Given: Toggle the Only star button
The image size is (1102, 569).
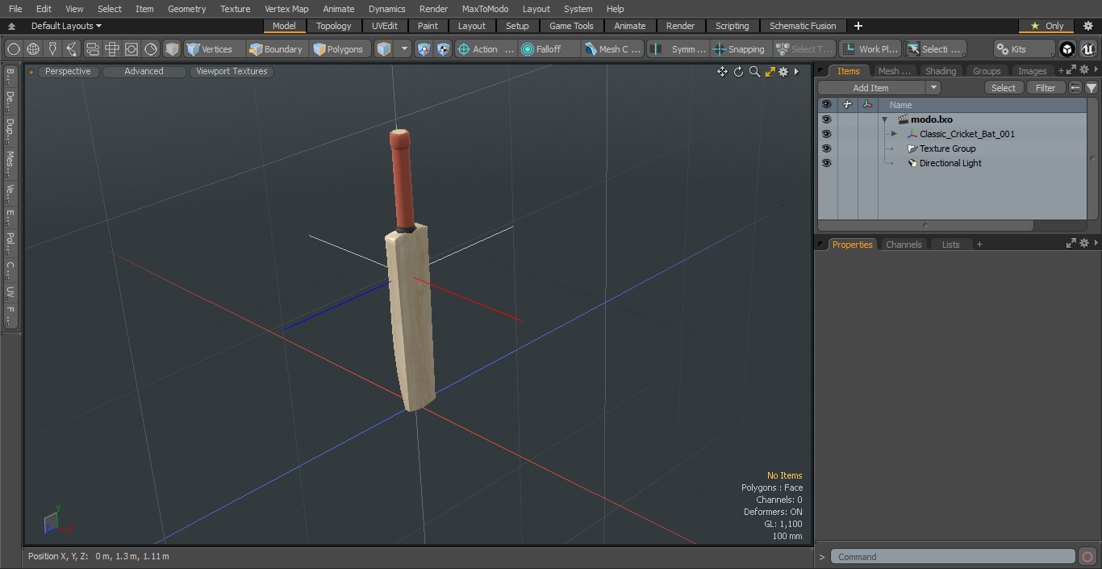Looking at the screenshot, I should 1046,26.
